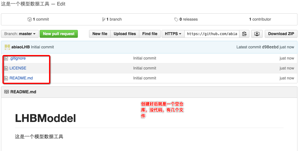Open the '1 contributor' tab
Image resolution: width=303 pixels, height=151 pixels.
click(260, 19)
